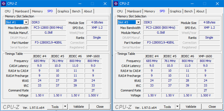224x111 pixels.
Task: Open Graphics tab in left window
Action: pos(63,11)
